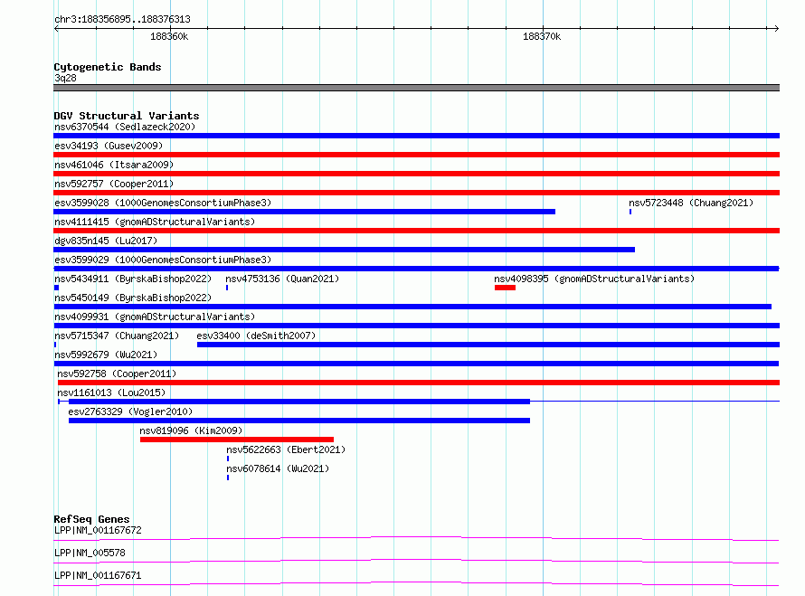The image size is (805, 596).
Task: Select dgv835n145 (Lu2017) variant label
Action: 106,241
